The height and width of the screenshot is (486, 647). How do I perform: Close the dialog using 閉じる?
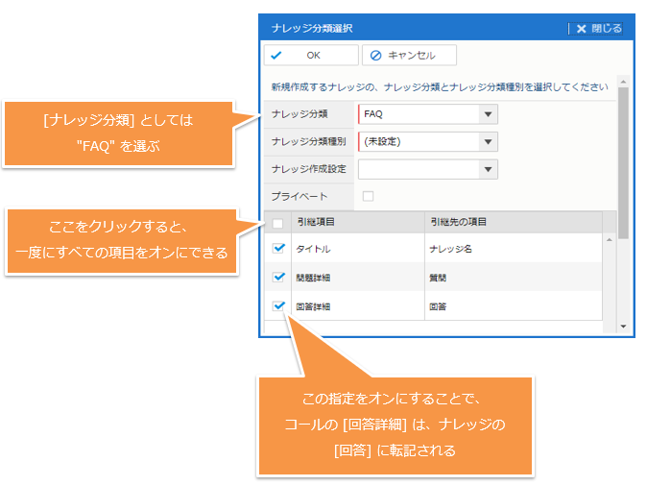coord(599,29)
